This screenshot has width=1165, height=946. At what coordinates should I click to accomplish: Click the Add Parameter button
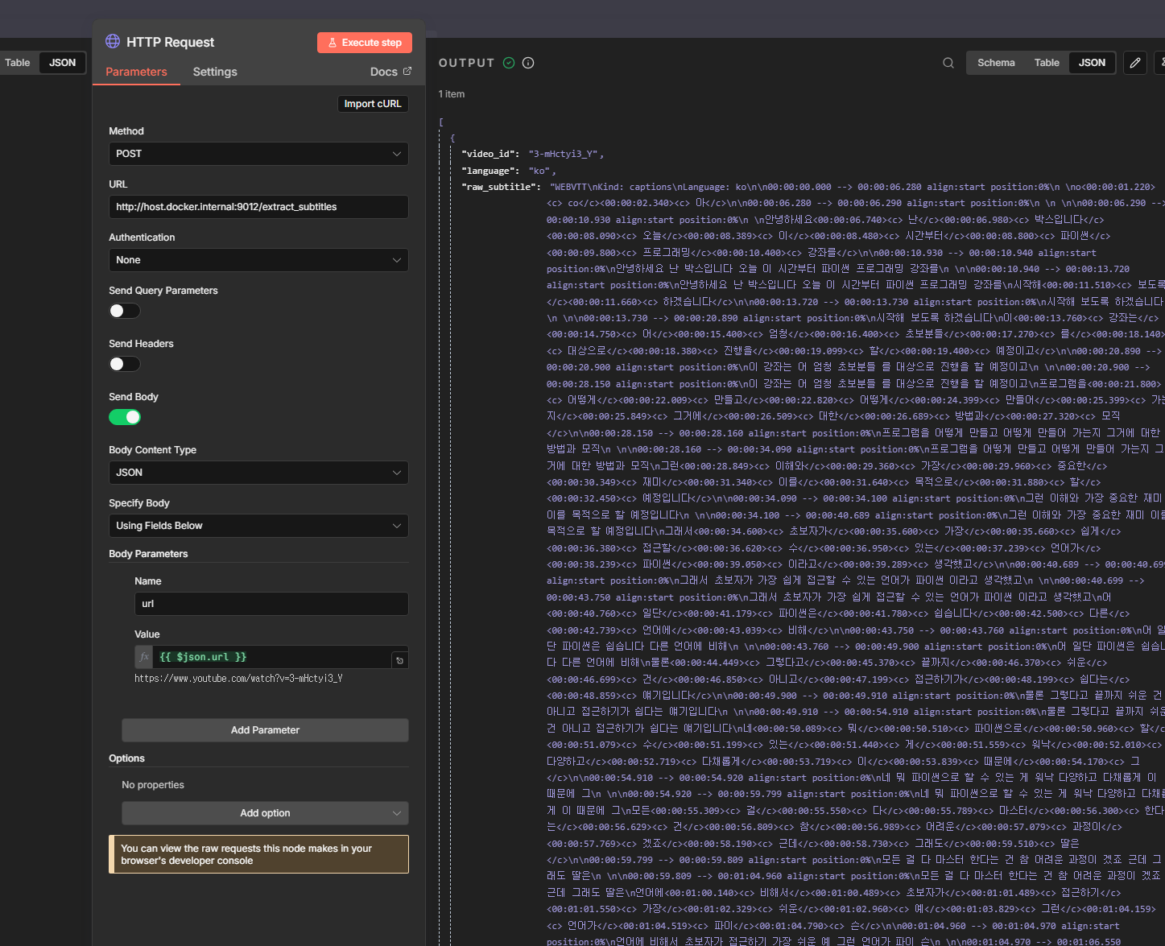(265, 730)
